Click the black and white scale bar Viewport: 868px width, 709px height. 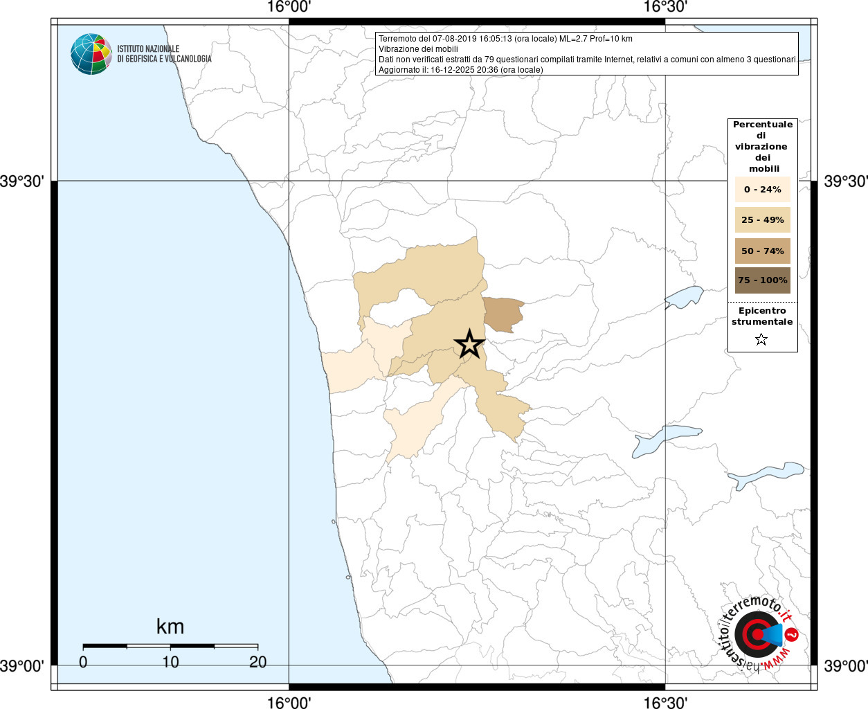click(170, 646)
